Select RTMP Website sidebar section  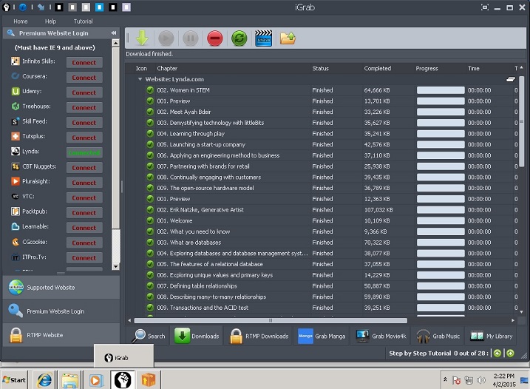point(61,335)
